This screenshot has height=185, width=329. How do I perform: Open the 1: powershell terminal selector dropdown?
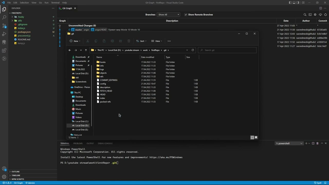coord(289,143)
